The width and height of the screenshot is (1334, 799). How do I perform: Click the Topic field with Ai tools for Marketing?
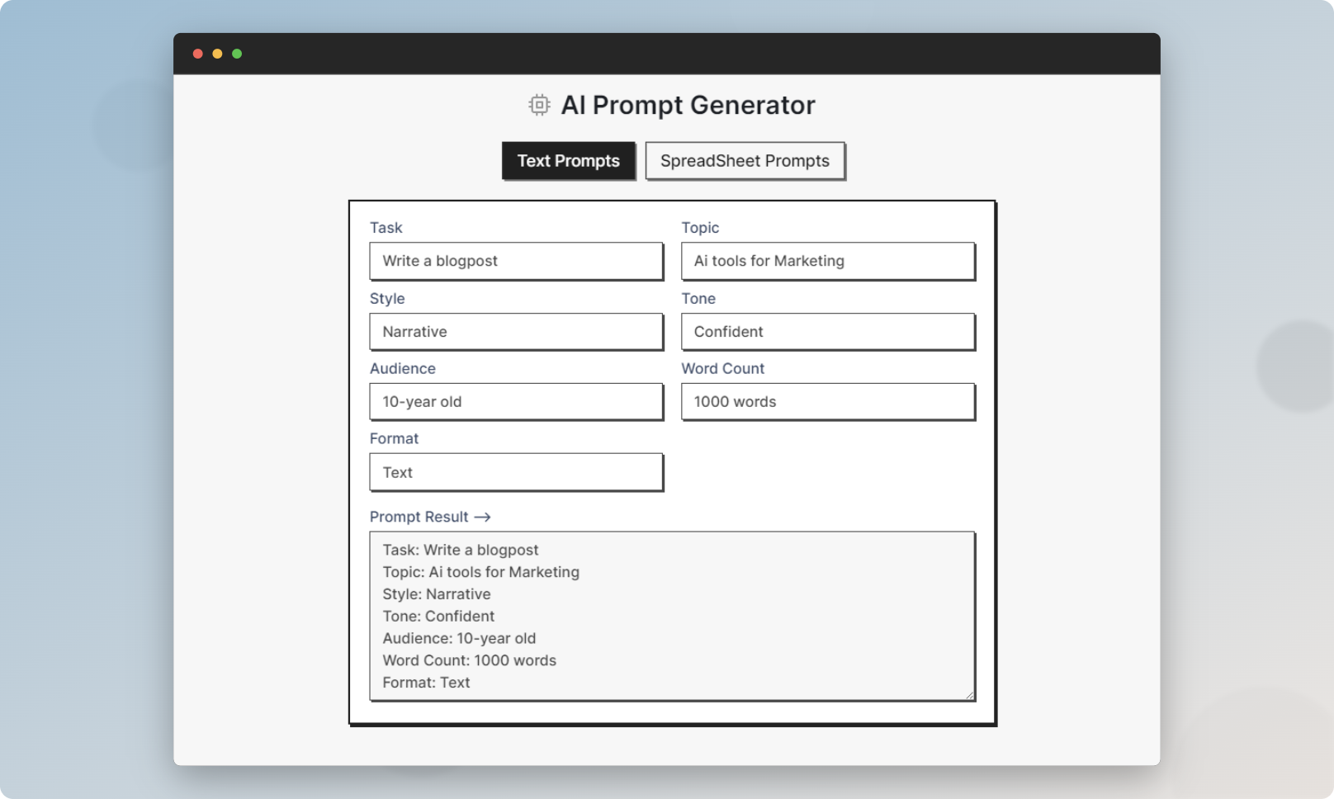828,261
